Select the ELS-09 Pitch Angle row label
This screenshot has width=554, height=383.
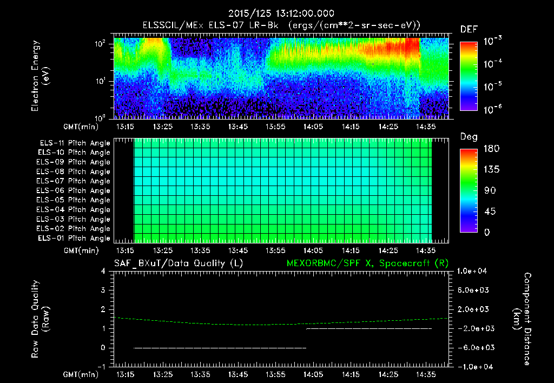click(x=74, y=162)
